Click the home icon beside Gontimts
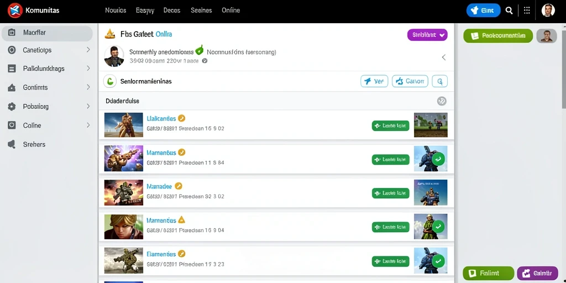 click(12, 87)
